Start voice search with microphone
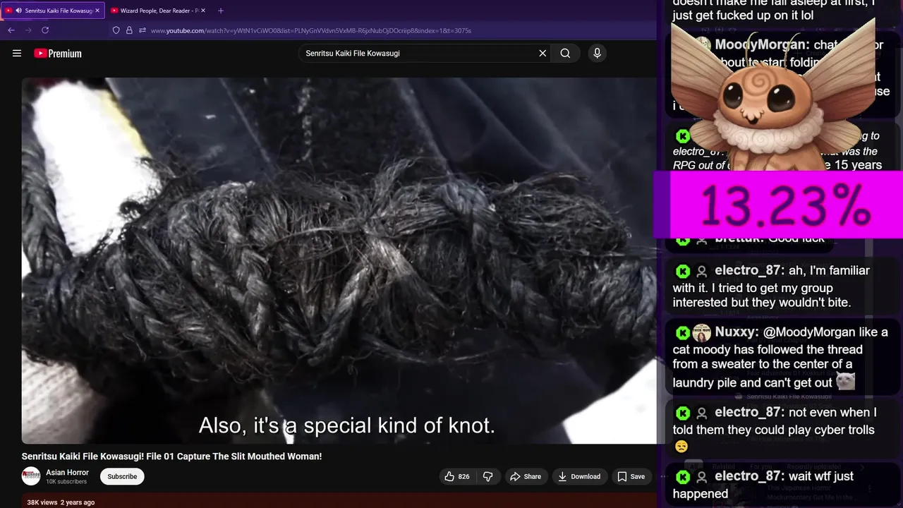This screenshot has width=903, height=508. click(597, 53)
